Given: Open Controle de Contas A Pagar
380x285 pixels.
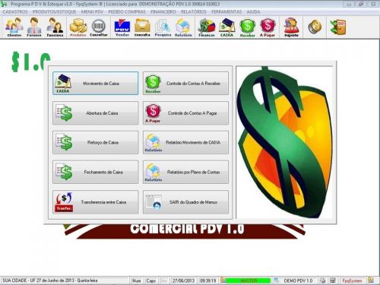Looking at the screenshot, I should click(185, 113).
